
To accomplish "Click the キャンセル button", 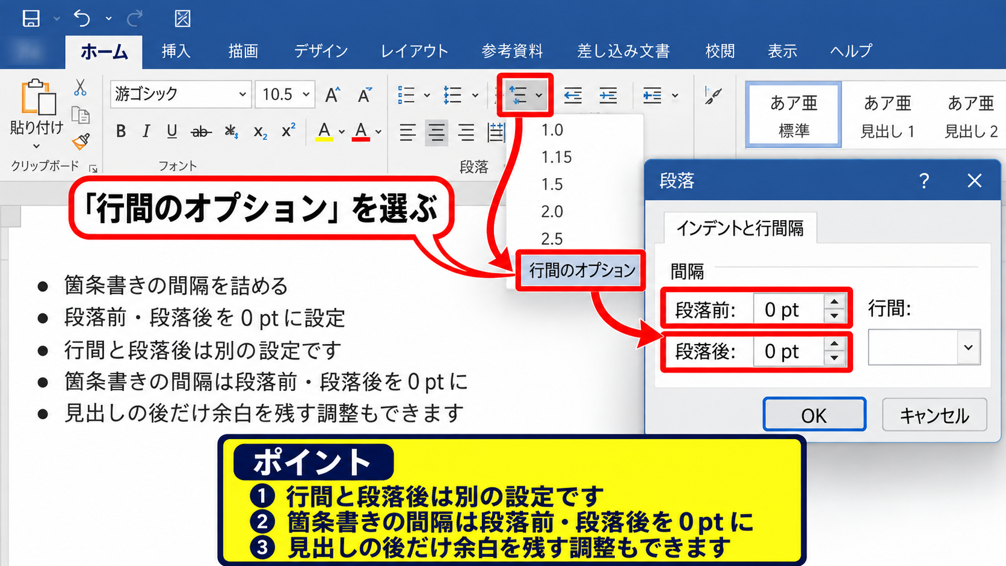I will (x=934, y=415).
